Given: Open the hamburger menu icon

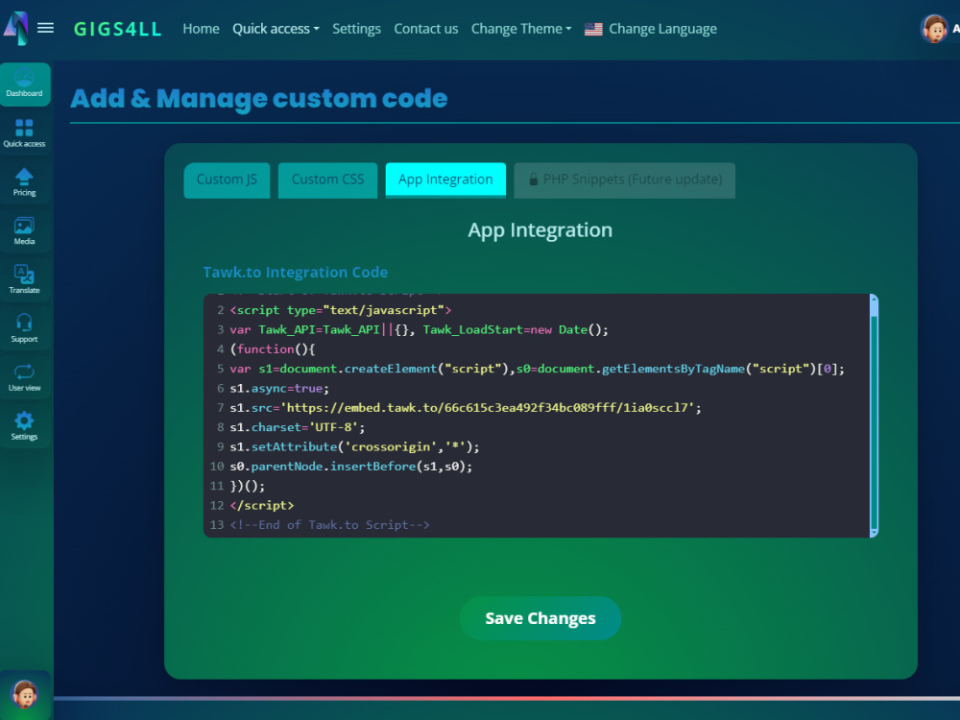Looking at the screenshot, I should coord(45,28).
